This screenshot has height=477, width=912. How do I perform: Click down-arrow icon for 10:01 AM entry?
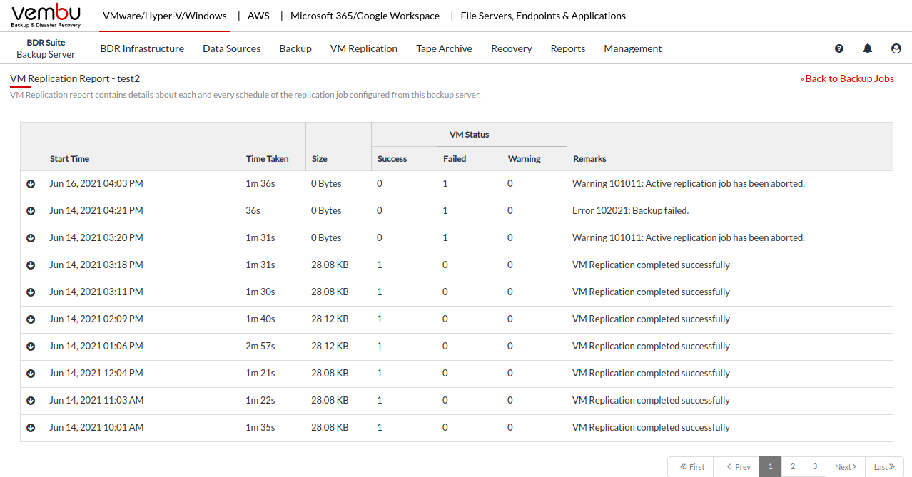coord(31,428)
